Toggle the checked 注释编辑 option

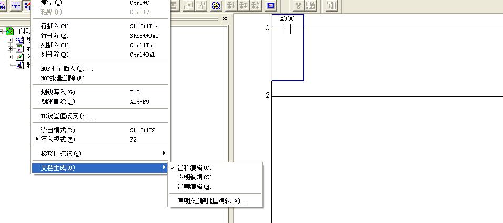pos(194,168)
